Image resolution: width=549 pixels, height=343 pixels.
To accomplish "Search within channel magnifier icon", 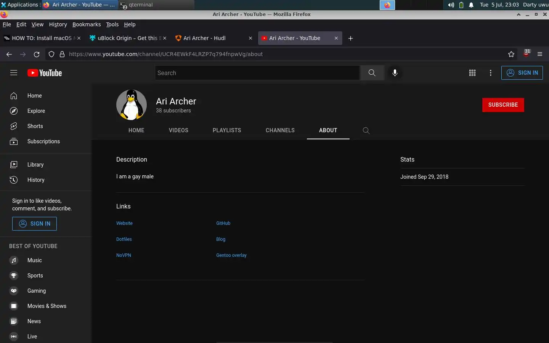I will tap(366, 130).
